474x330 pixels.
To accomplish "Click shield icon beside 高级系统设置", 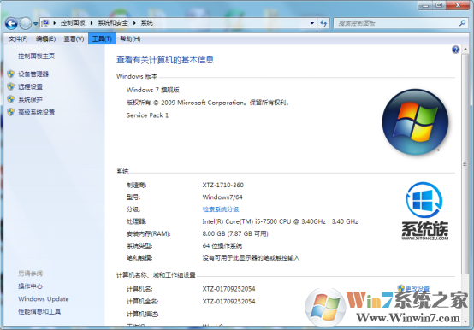I will pos(11,112).
